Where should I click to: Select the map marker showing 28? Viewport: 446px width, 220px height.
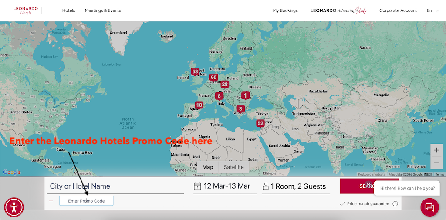[x=225, y=85]
